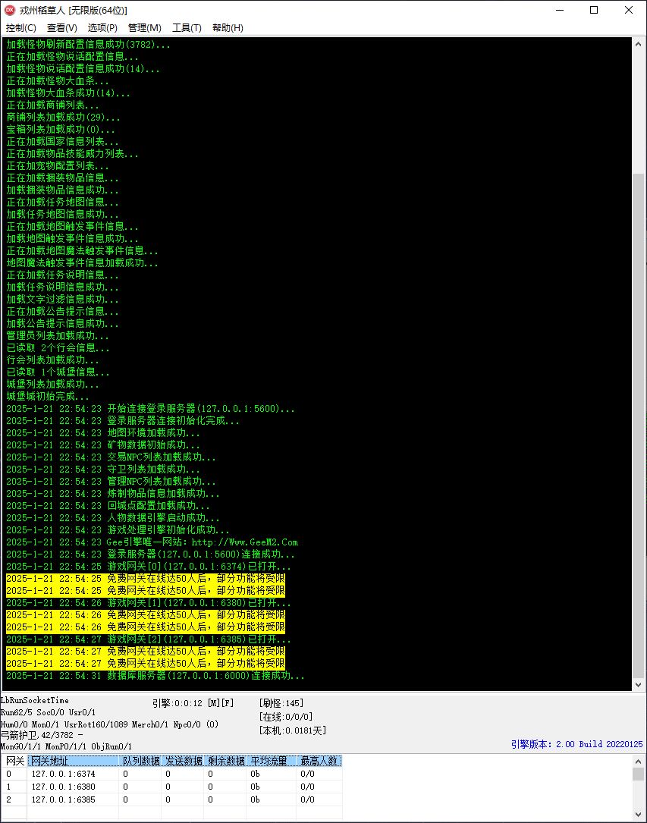This screenshot has width=647, height=823.
Task: Click log line 商铺列表加载成功(29)
Action: click(x=63, y=117)
